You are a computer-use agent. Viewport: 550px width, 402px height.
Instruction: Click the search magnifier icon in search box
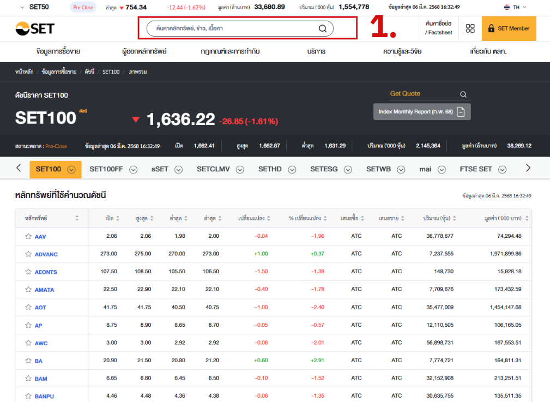tap(322, 28)
